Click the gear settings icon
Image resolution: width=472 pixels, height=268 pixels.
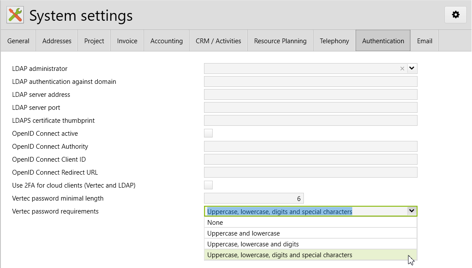coord(456,15)
